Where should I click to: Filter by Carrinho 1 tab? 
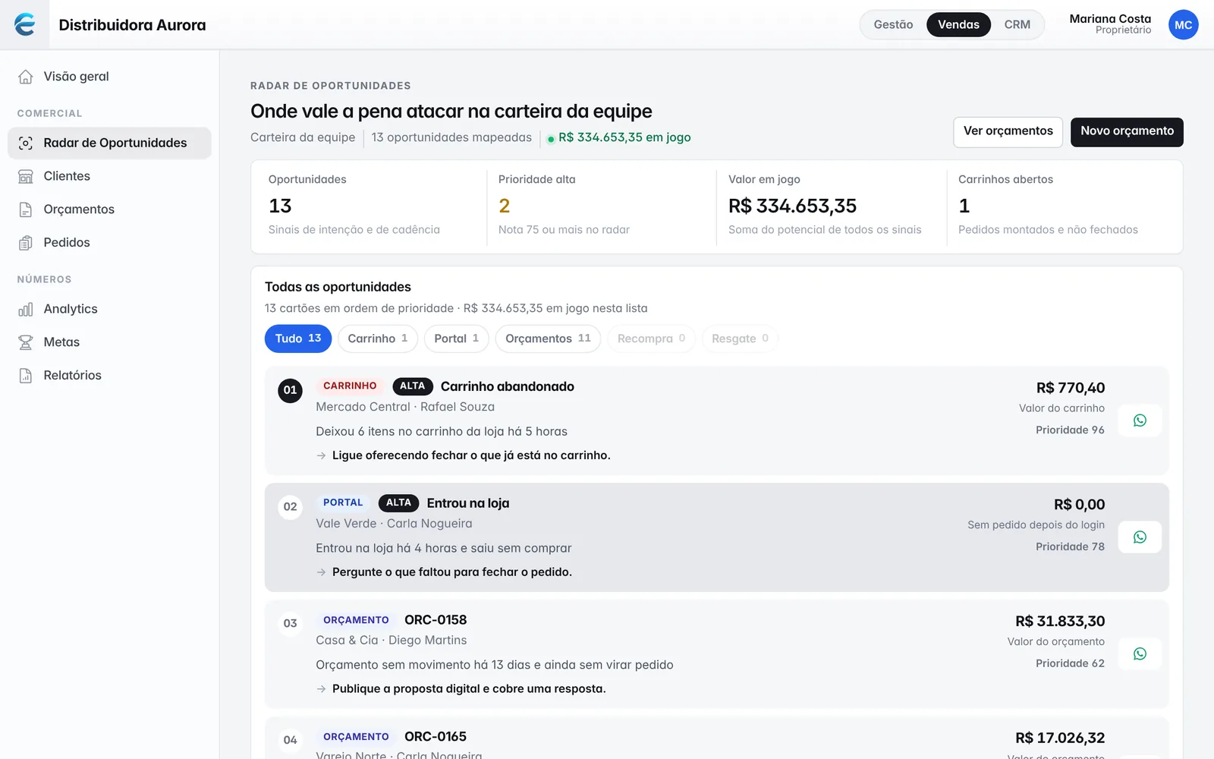click(378, 339)
